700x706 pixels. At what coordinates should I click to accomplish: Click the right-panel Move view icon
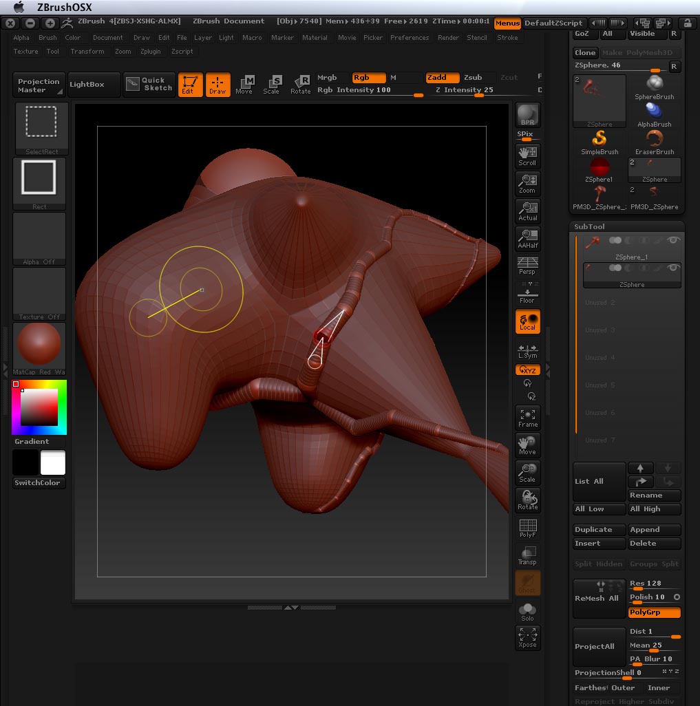[x=527, y=446]
